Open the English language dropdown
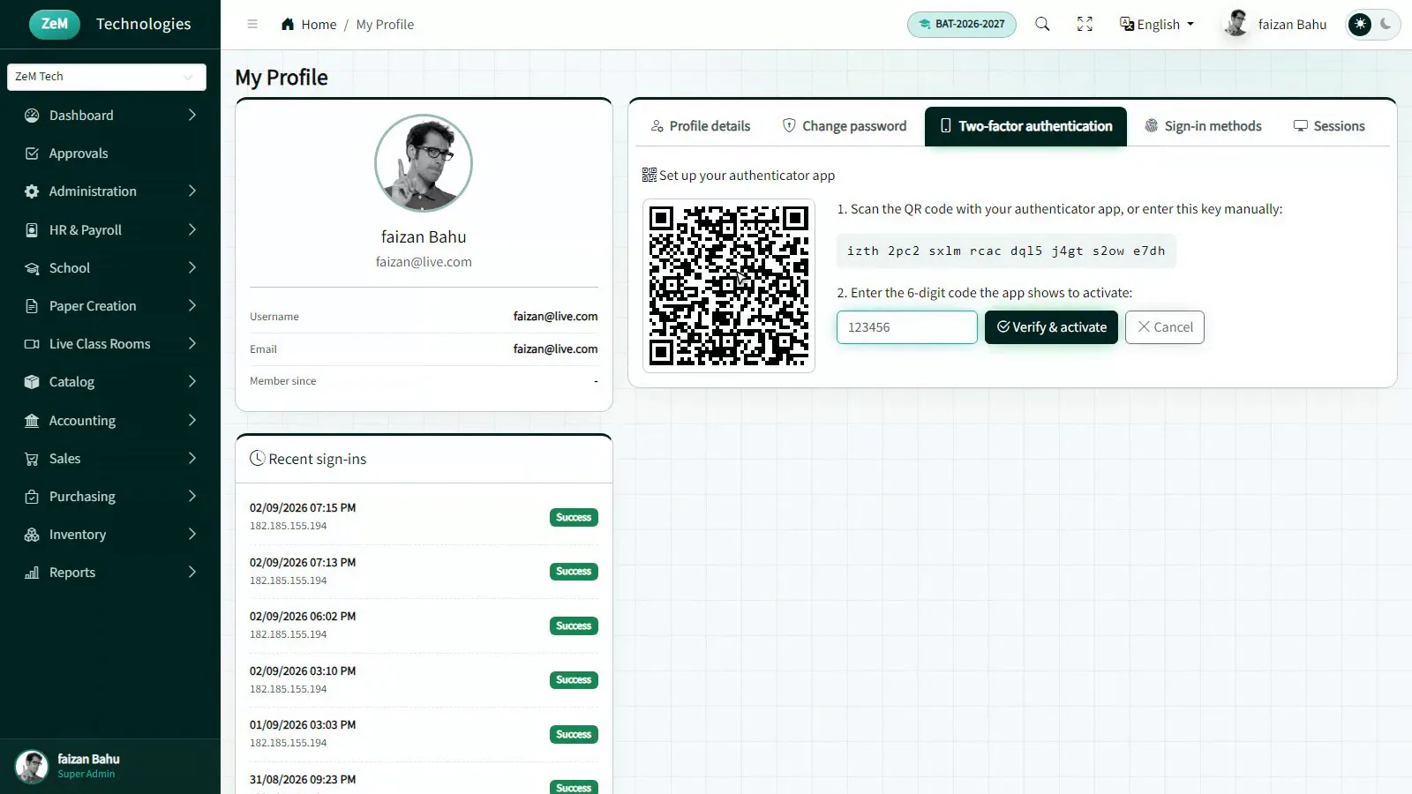This screenshot has height=794, width=1412. [1157, 25]
